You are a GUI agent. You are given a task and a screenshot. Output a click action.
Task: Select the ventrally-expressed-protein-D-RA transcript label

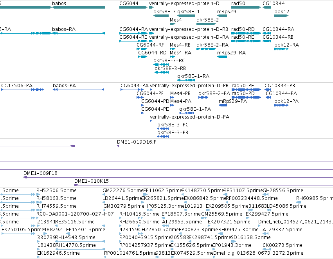coord(189,37)
